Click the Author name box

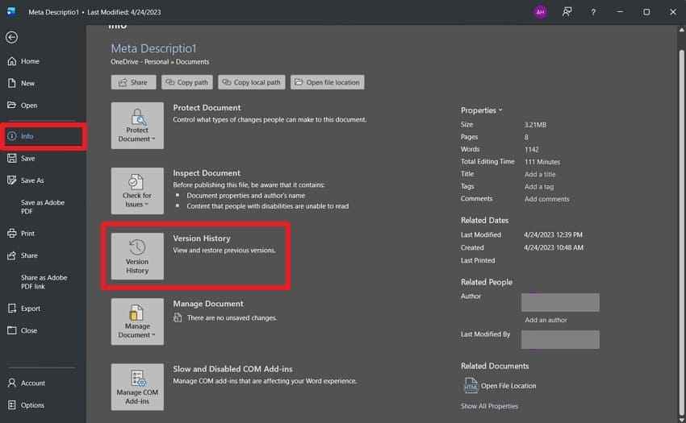click(x=560, y=302)
